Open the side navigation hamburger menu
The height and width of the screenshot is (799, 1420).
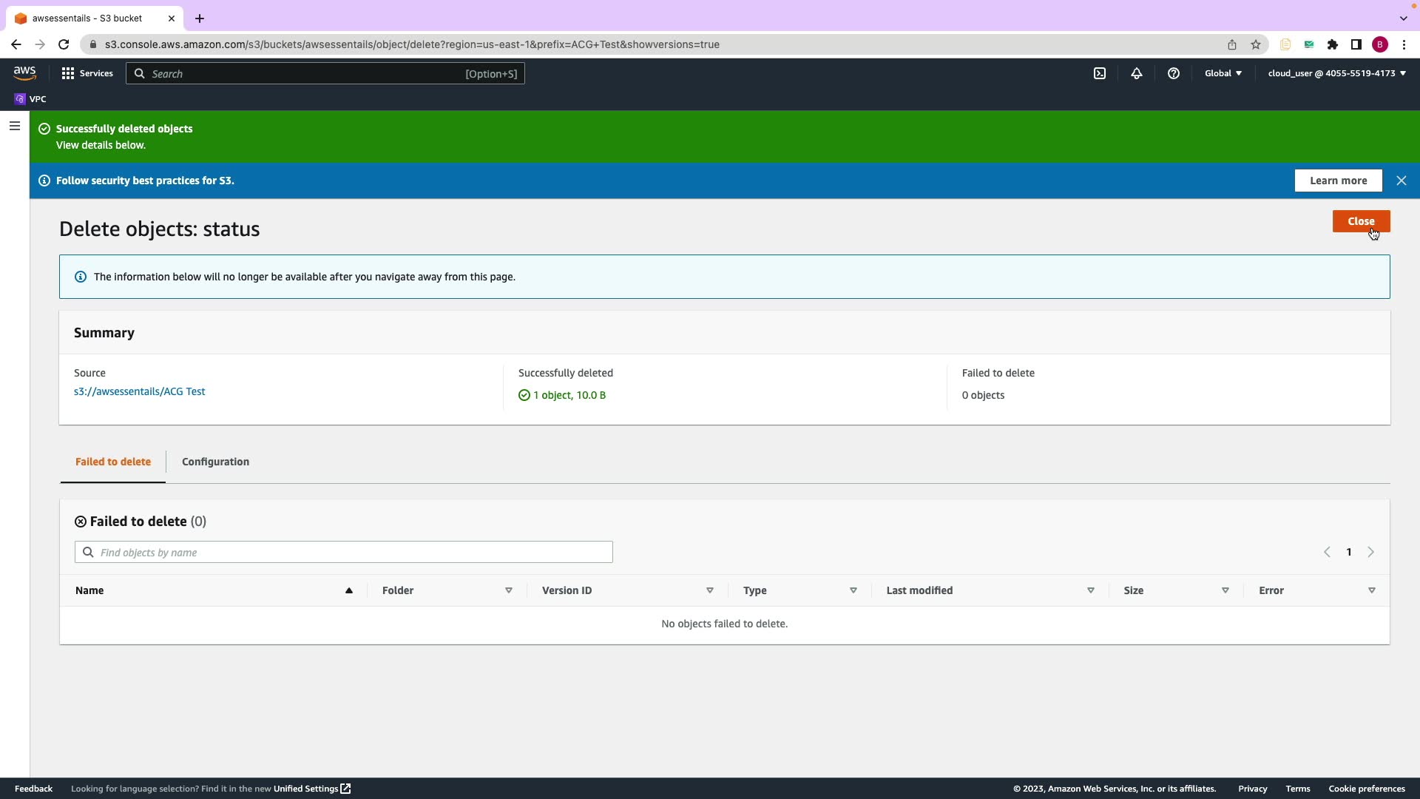[x=14, y=126]
